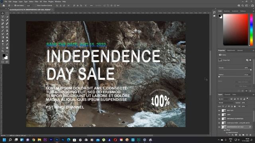Image resolution: width=255 pixels, height=143 pixels.
Task: Hide the INDEPENDENCE DAY SALE layer
Action: tap(219, 127)
